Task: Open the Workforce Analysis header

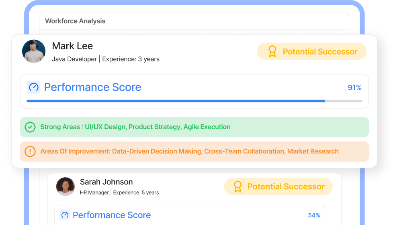Action: (x=75, y=21)
